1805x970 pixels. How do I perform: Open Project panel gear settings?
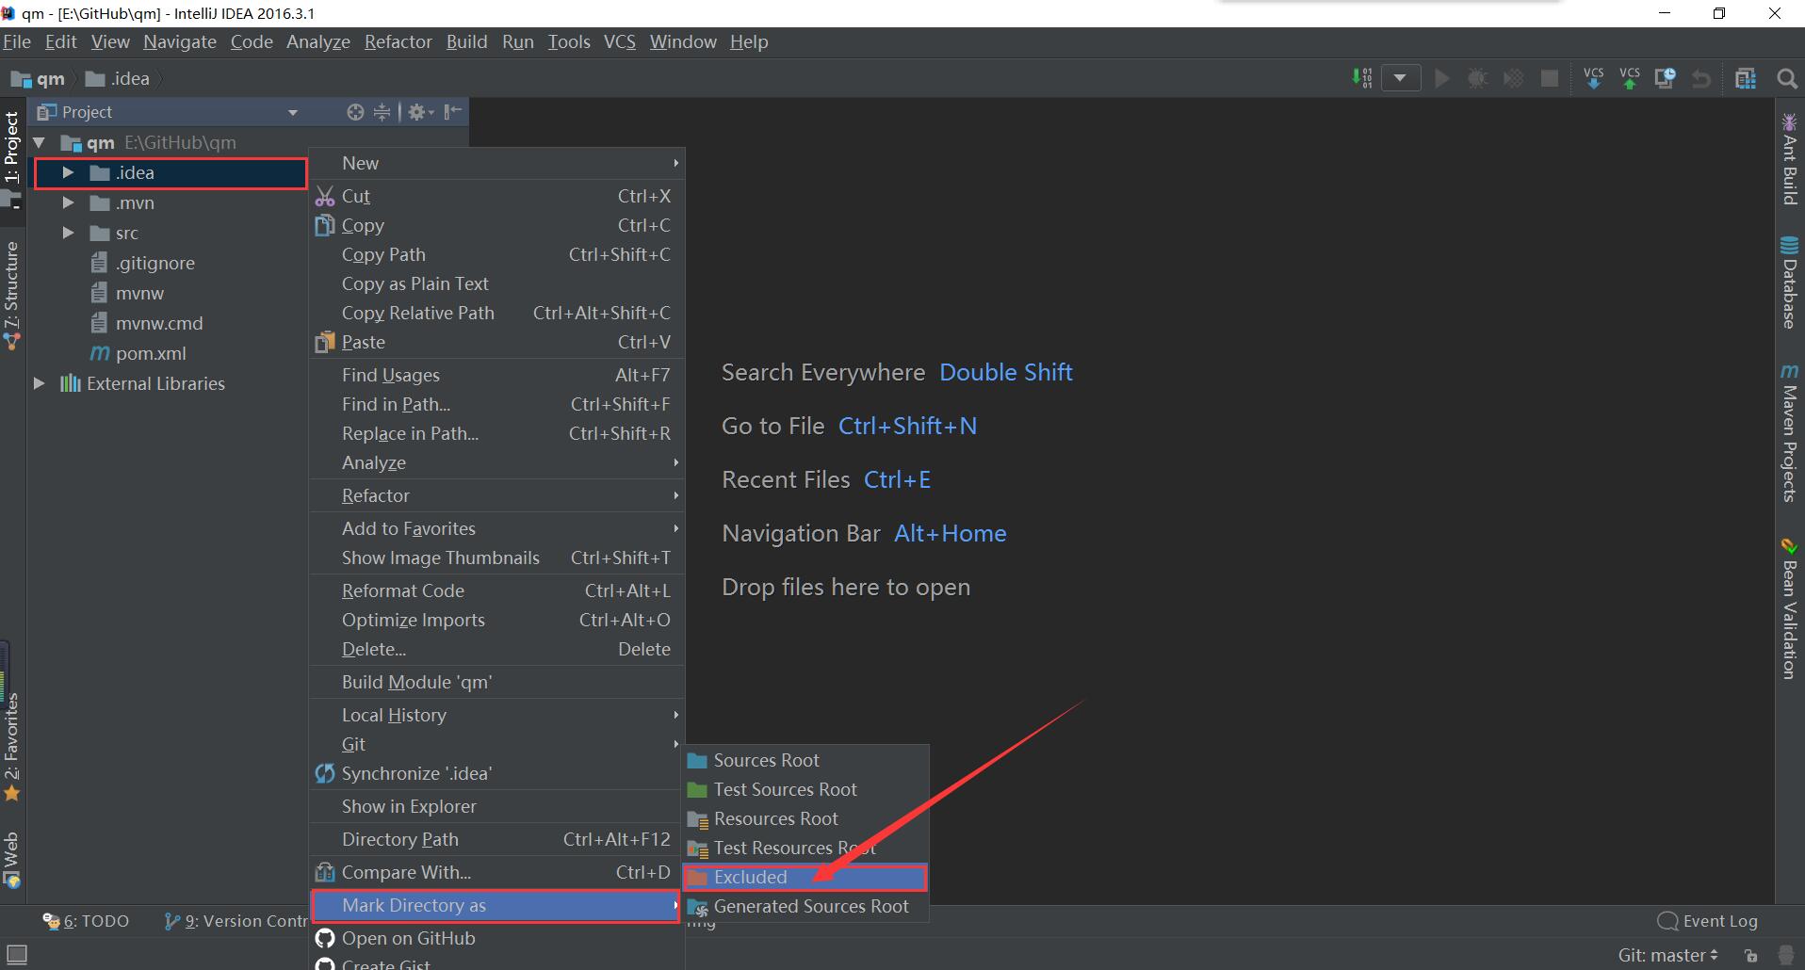click(420, 112)
